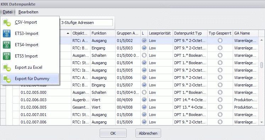Click the ETS3-Import icon

point(7,34)
